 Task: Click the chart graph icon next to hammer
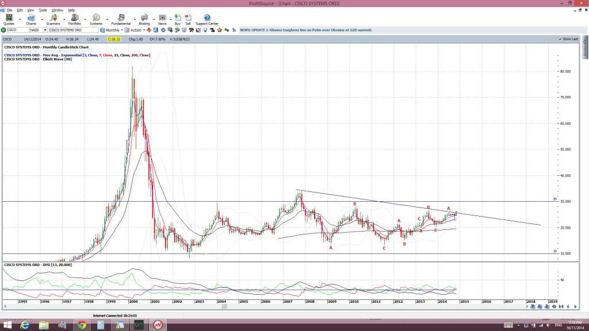[198, 30]
